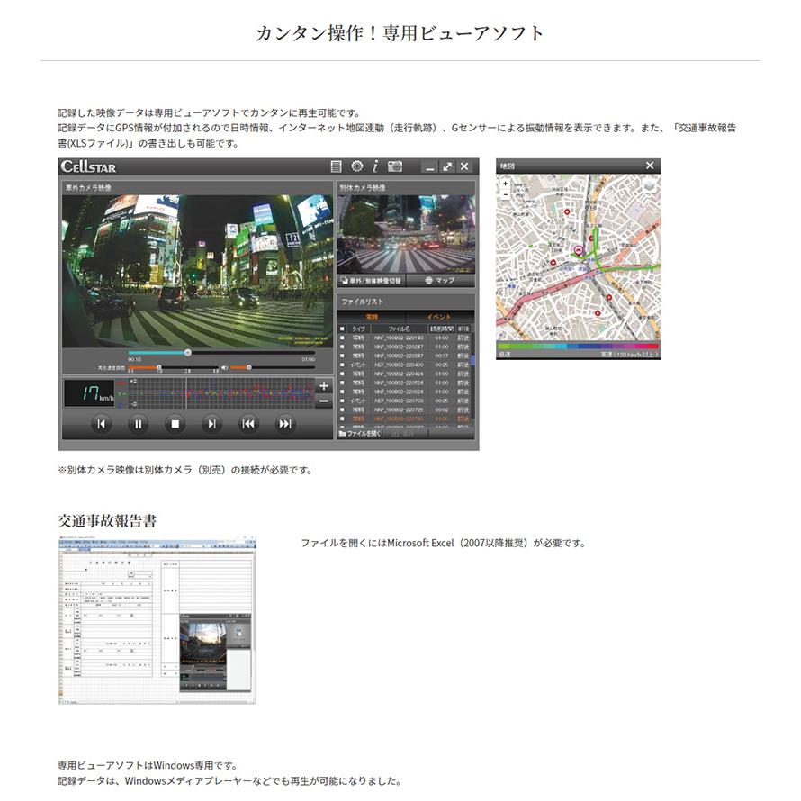Close the 地図 map window
The image size is (801, 801).
tap(650, 166)
